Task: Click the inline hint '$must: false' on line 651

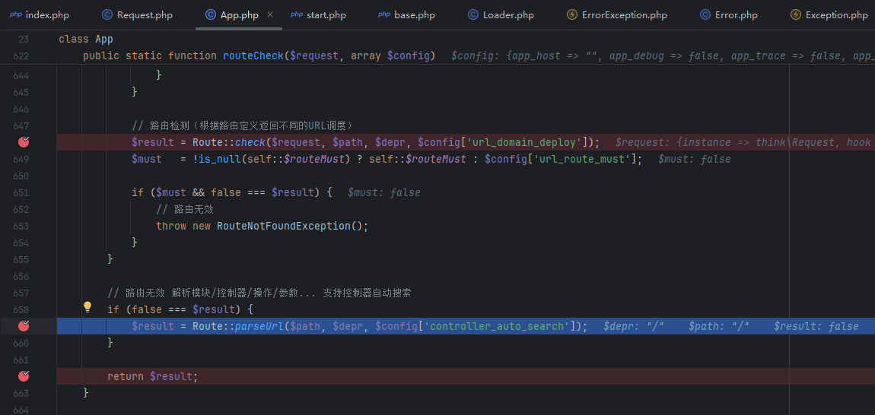Action: [384, 192]
